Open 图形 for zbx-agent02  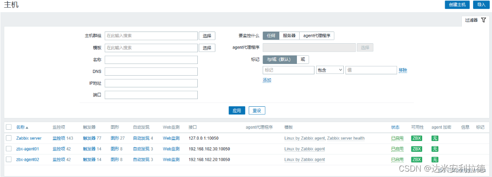115,159
